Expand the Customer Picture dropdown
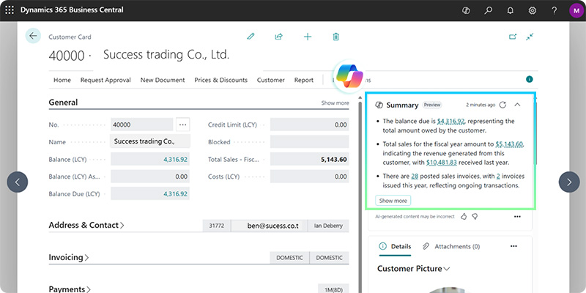 click(413, 269)
